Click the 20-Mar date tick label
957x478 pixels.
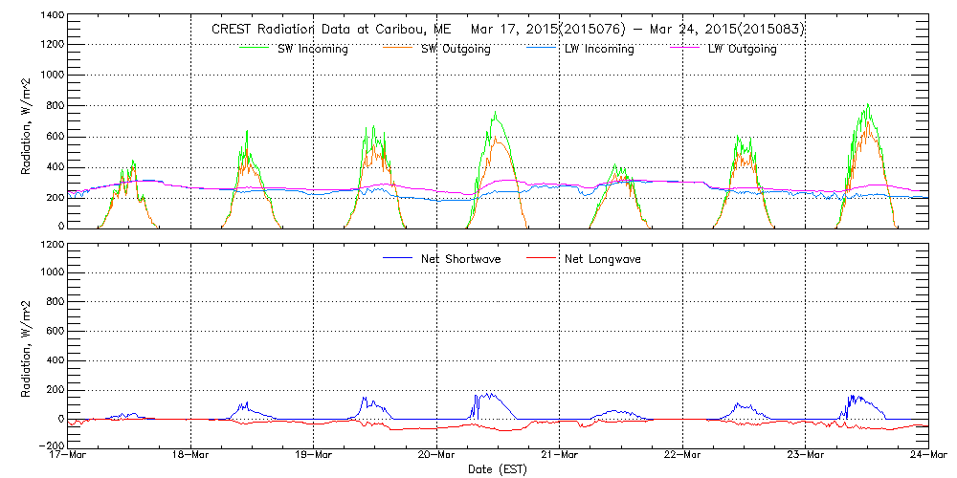436,456
